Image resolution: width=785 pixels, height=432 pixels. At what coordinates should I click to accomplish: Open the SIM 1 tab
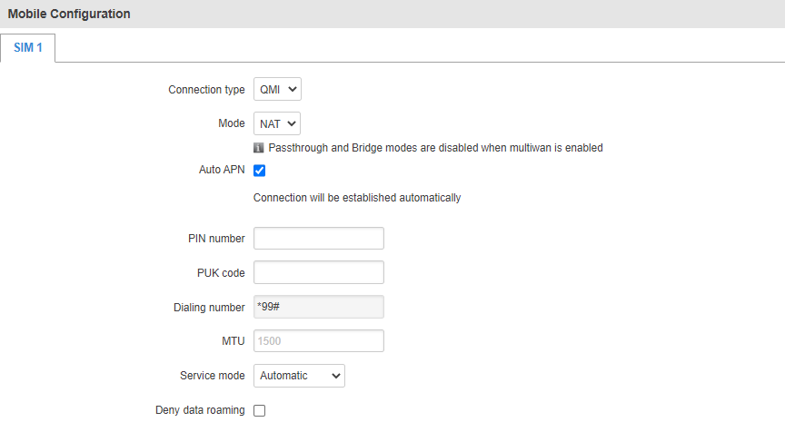click(x=28, y=47)
